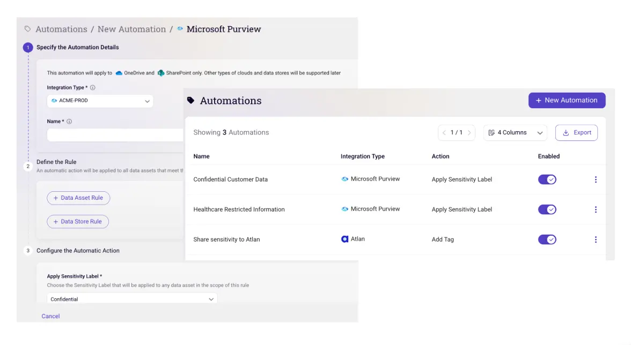The width and height of the screenshot is (631, 345).
Task: Open the Name field info icon
Action: pos(69,121)
